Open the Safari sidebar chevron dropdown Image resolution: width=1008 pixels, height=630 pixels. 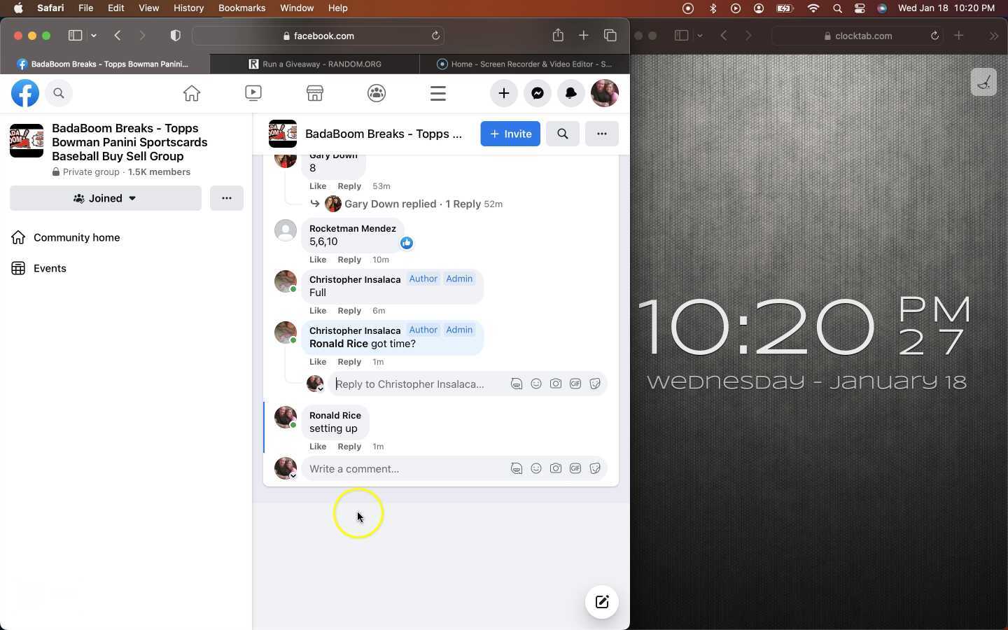tap(94, 36)
